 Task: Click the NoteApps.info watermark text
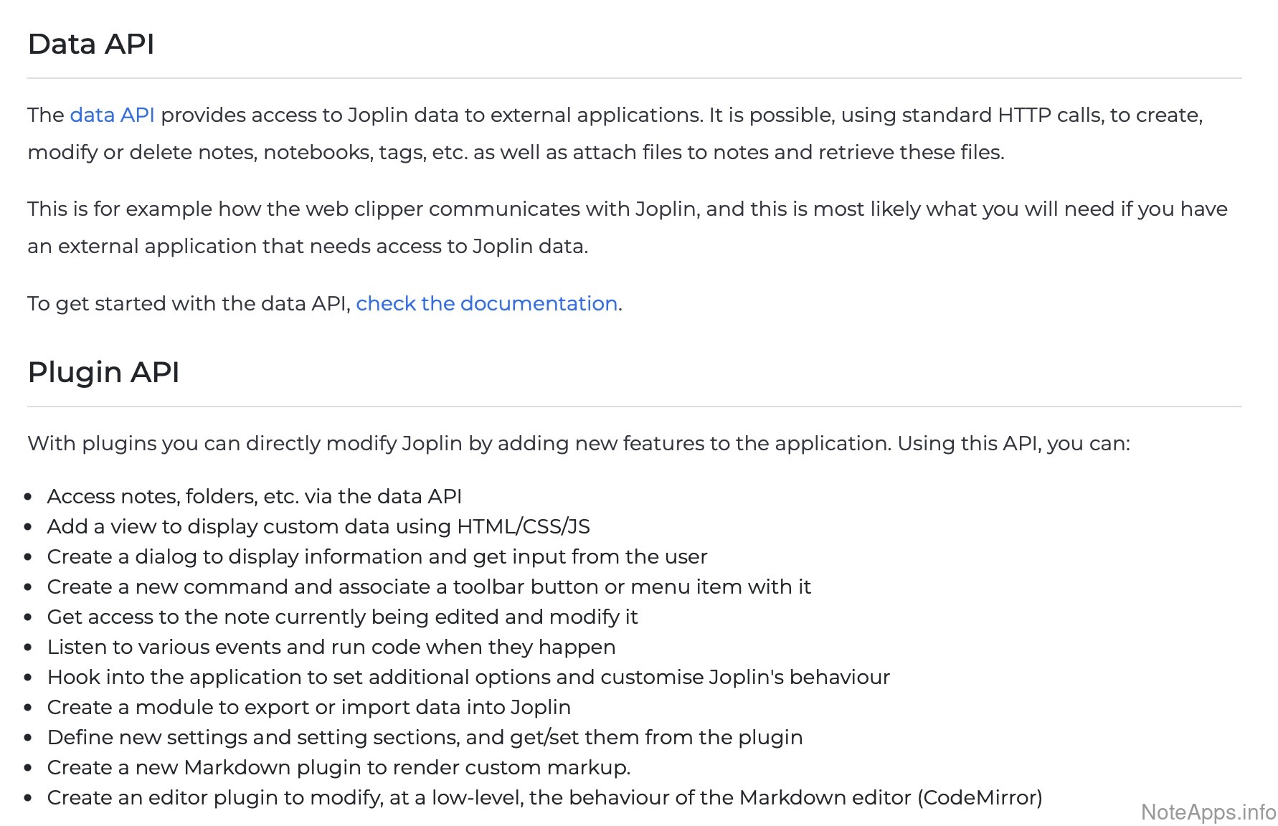click(x=1208, y=812)
